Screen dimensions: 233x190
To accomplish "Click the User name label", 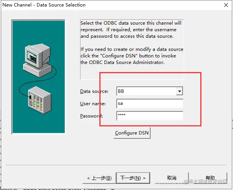I will (93, 104).
